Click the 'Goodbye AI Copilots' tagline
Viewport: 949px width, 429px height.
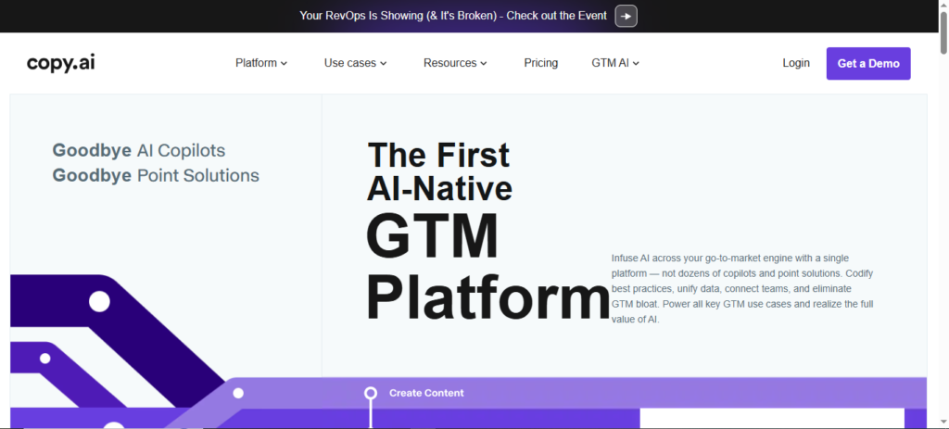(x=139, y=150)
